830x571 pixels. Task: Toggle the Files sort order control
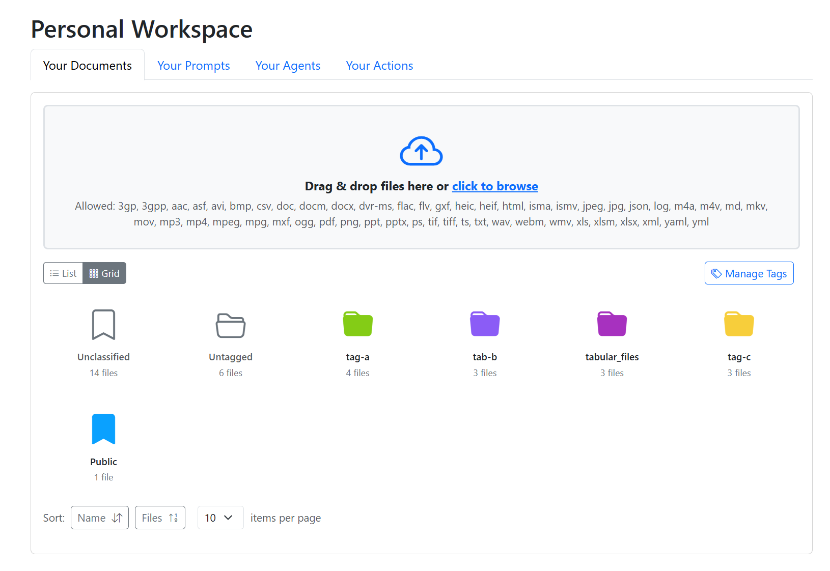coord(159,518)
